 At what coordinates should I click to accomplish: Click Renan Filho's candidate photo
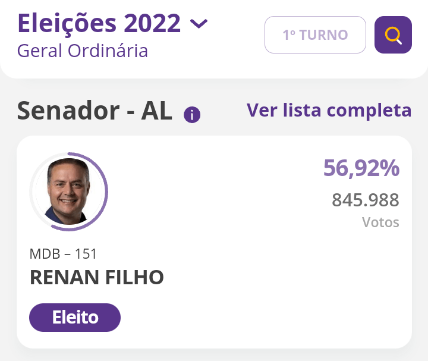68,192
